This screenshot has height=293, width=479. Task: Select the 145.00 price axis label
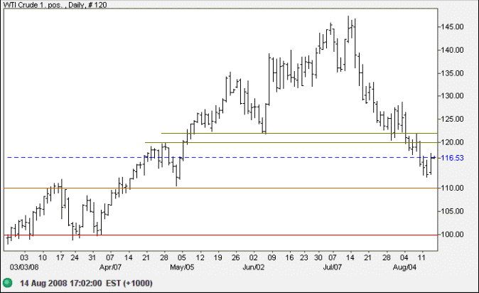click(x=452, y=27)
